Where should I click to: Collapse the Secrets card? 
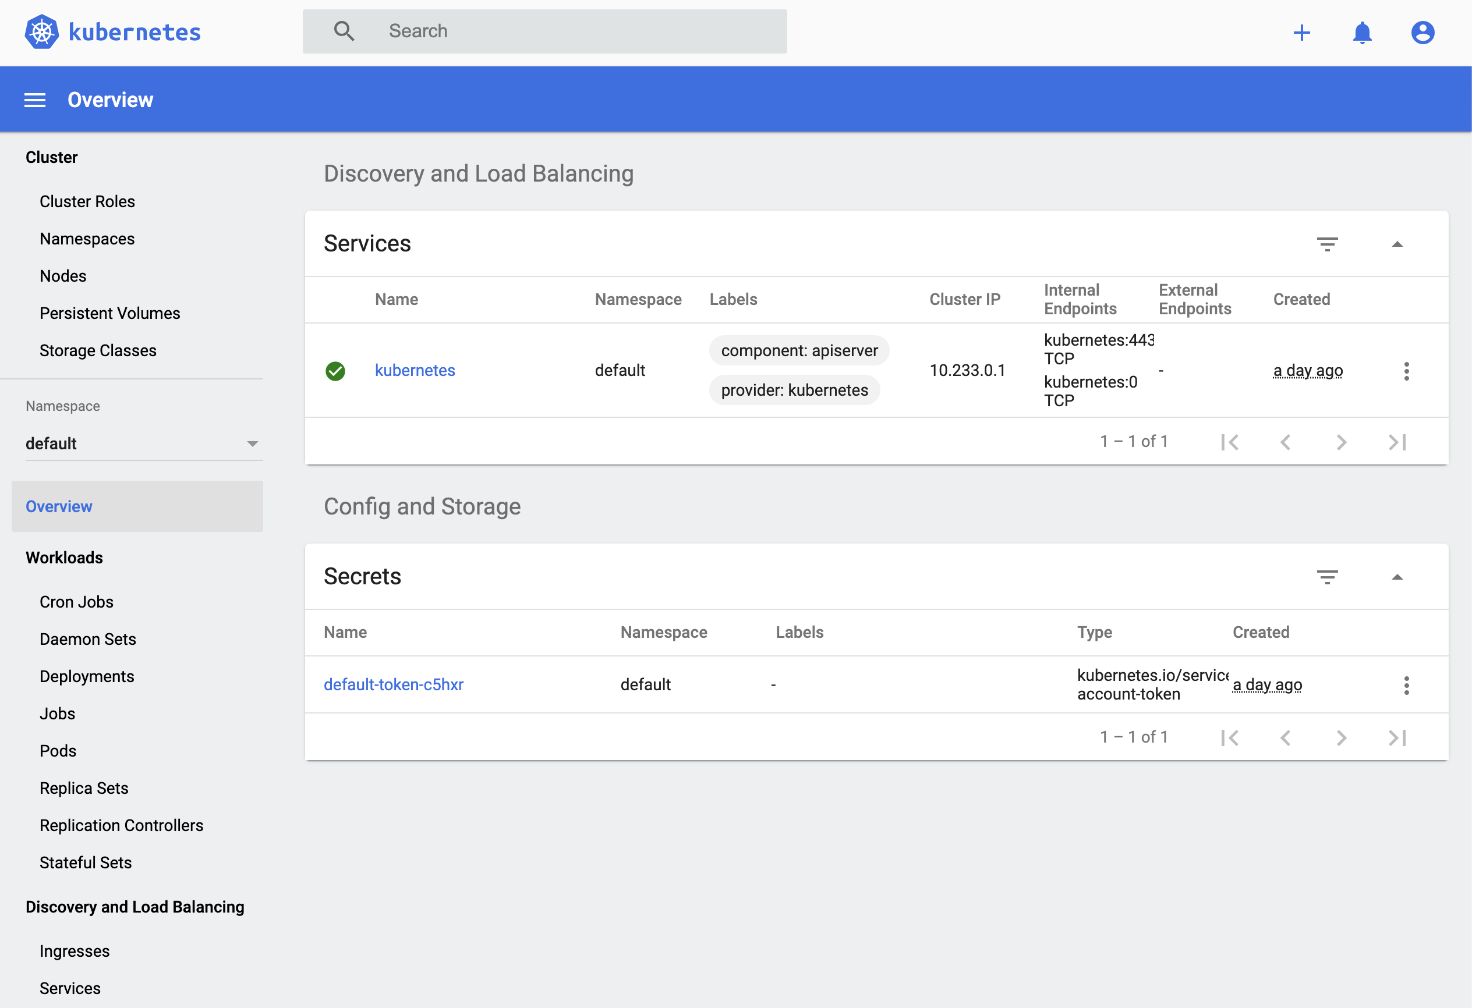click(1397, 577)
